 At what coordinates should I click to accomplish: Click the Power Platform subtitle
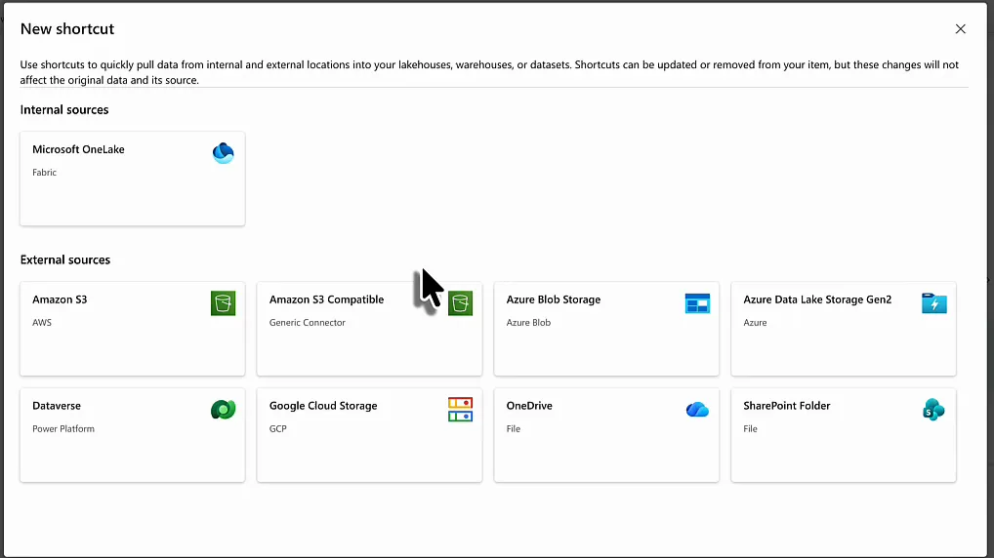(63, 429)
